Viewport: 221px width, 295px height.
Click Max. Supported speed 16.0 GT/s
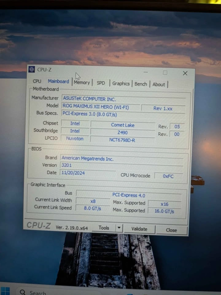[165, 211]
